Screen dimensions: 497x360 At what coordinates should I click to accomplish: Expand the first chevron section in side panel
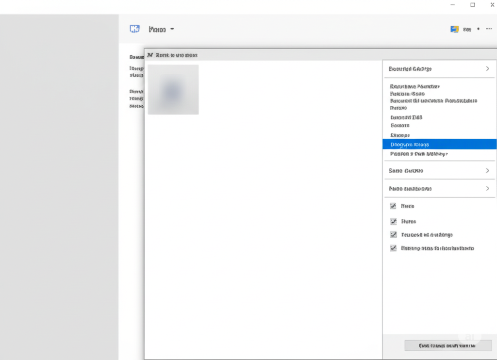point(439,69)
